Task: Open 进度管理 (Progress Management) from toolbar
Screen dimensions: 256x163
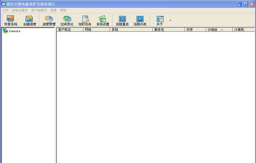Action: click(49, 21)
